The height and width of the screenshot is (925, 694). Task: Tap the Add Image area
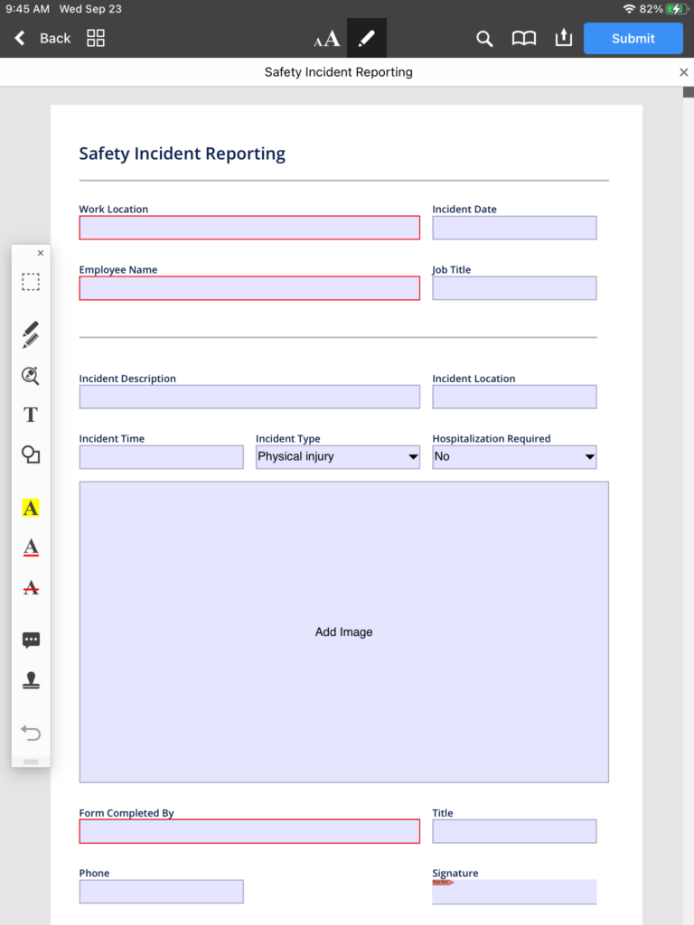pos(343,631)
